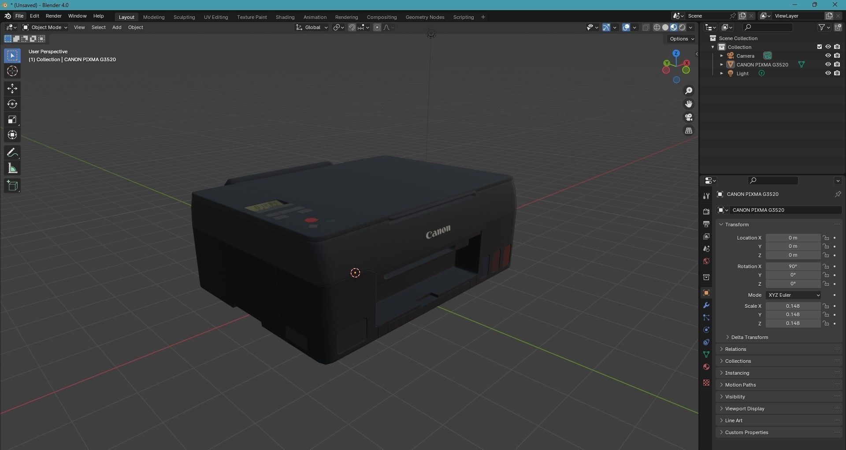Select the Select Box tool

click(12, 56)
